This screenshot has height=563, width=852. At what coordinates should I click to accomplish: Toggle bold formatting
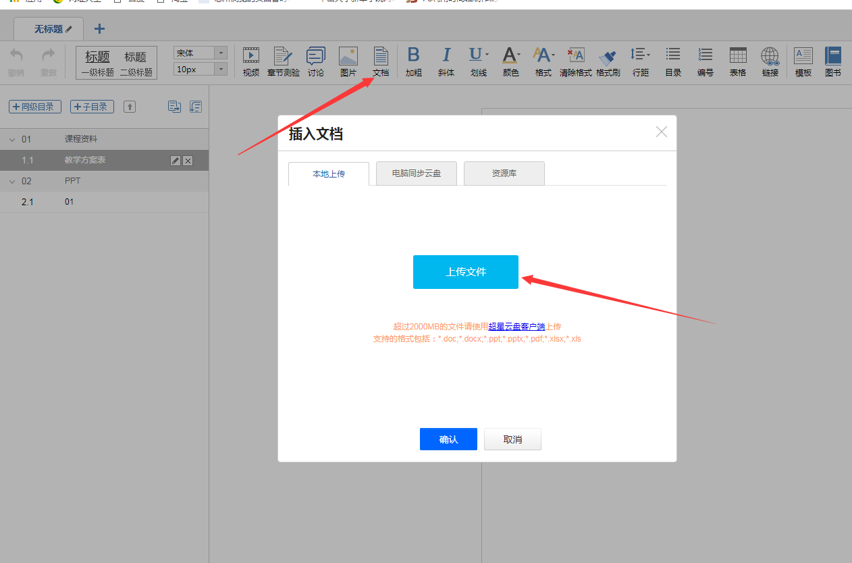tap(414, 61)
